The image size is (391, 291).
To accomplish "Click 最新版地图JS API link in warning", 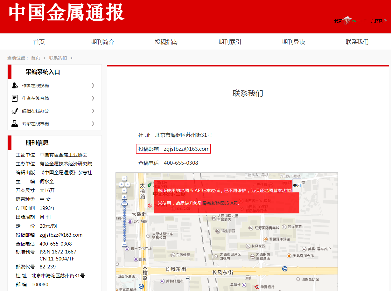I will [x=220, y=203].
